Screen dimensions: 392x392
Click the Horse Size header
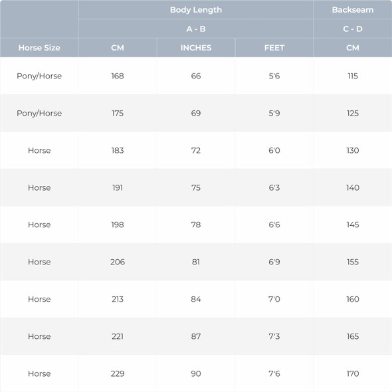pos(39,48)
